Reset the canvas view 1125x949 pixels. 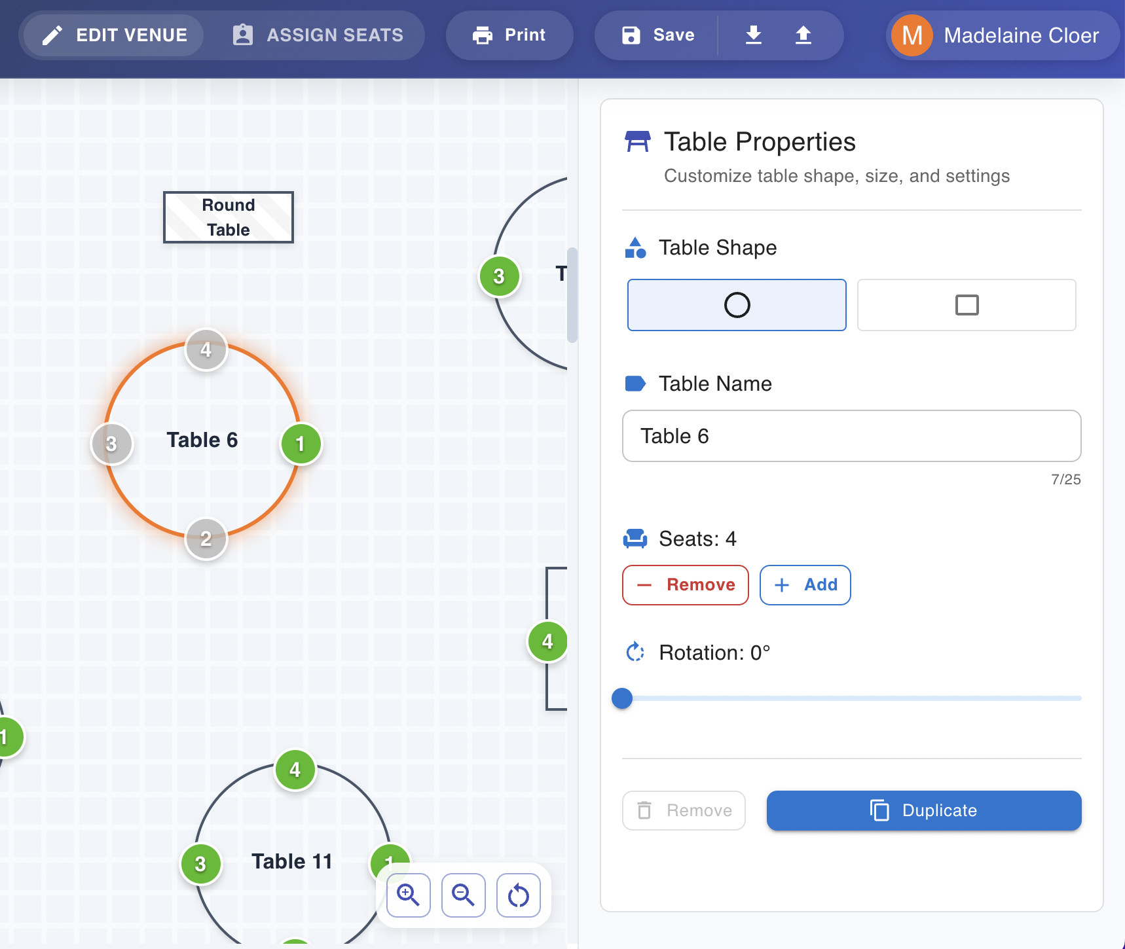pos(519,895)
